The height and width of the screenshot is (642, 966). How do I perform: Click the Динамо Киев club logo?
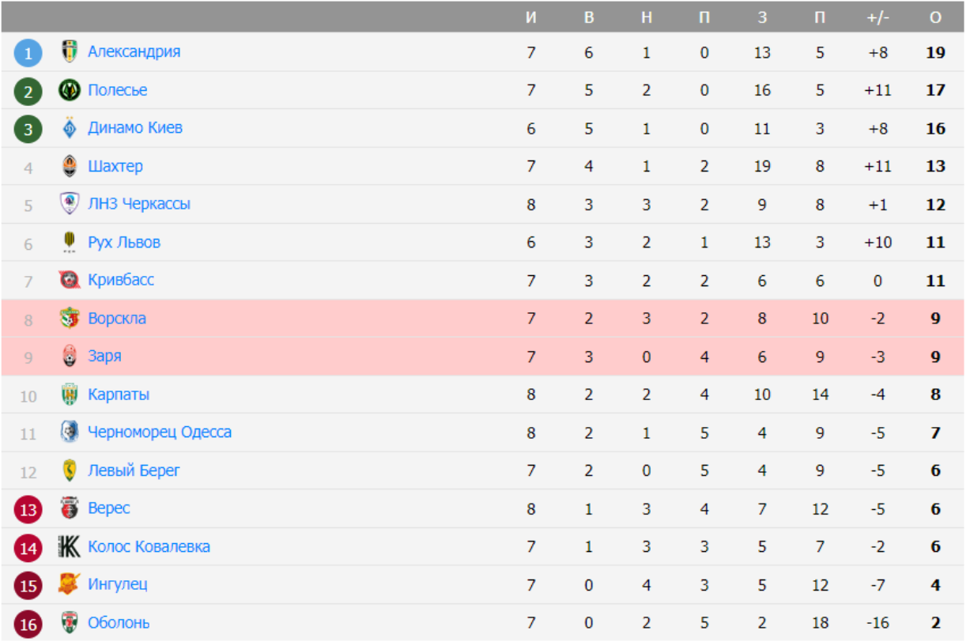coord(70,128)
